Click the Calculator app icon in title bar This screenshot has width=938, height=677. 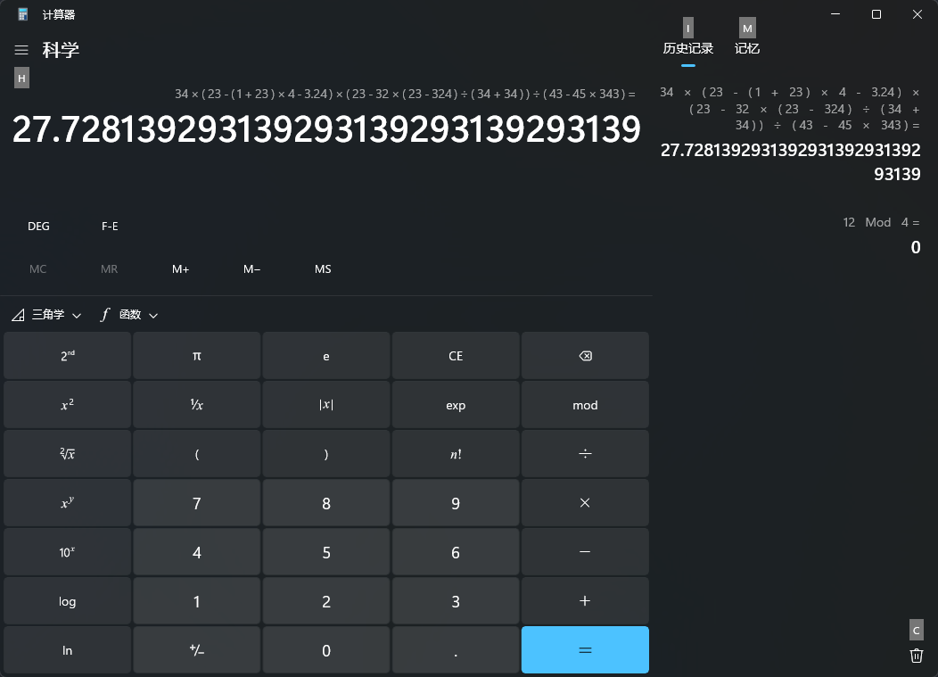click(x=22, y=14)
